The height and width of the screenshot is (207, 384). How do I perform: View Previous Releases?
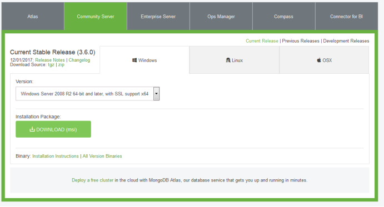[301, 41]
